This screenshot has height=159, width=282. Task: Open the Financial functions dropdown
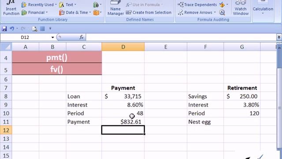34,12
